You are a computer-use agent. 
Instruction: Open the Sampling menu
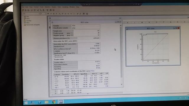pos(65,7)
